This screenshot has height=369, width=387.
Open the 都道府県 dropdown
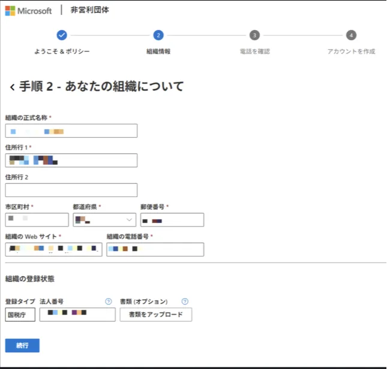tap(104, 220)
